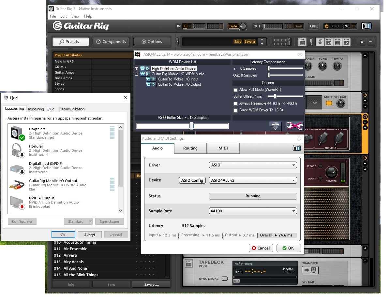Click the Components button in Guitar Rig
Screen dimensions: 389x299
click(x=111, y=42)
